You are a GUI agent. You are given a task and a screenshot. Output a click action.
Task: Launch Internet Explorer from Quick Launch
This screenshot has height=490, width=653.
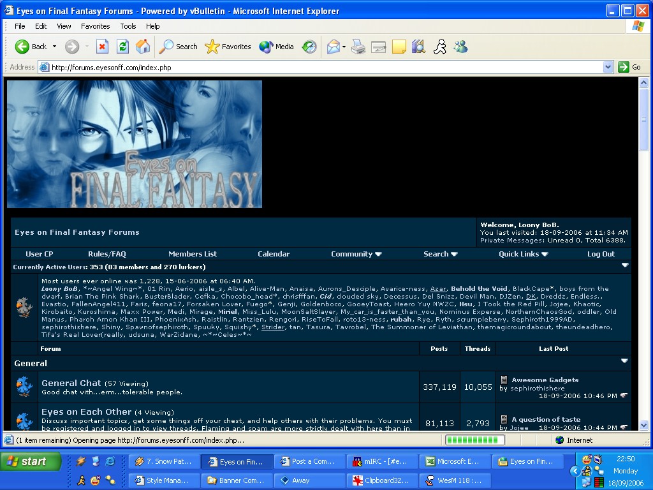110,461
